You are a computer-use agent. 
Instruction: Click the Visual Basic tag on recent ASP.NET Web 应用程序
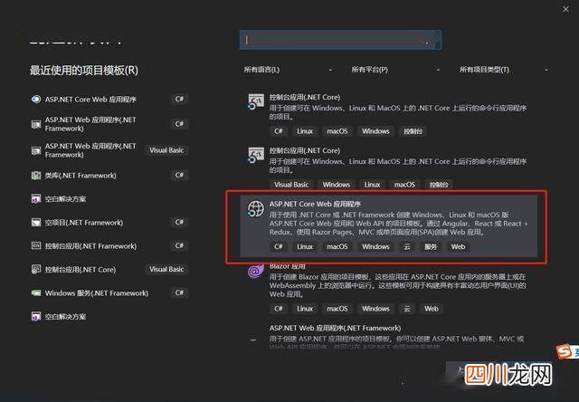(x=166, y=150)
